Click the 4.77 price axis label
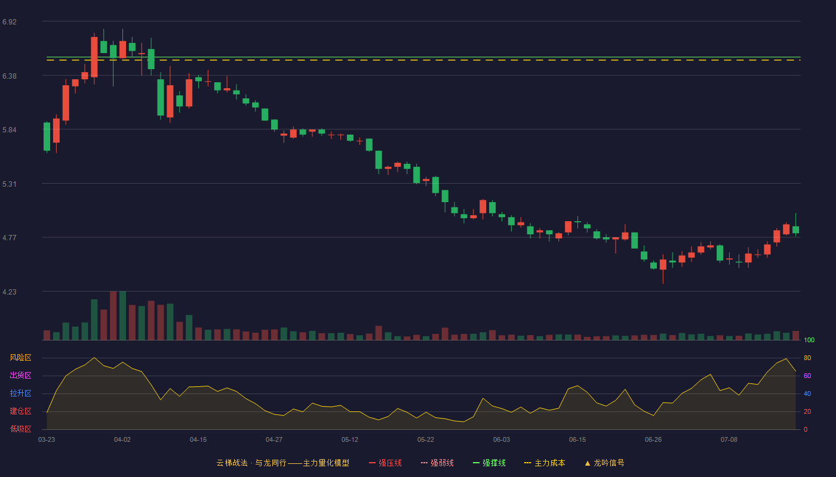 10,237
